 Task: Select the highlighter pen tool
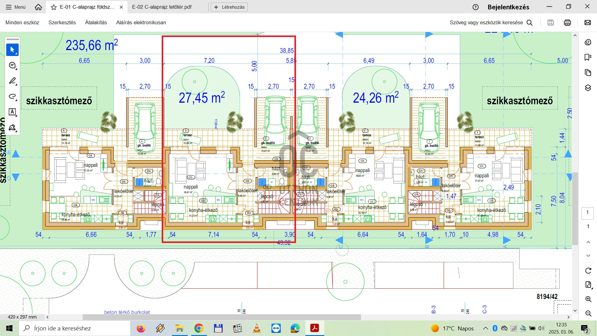(12, 81)
